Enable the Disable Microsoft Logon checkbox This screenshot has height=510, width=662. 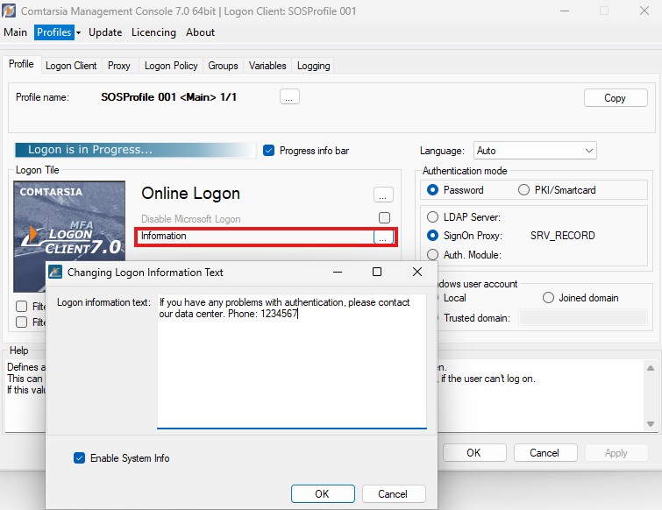click(x=384, y=218)
